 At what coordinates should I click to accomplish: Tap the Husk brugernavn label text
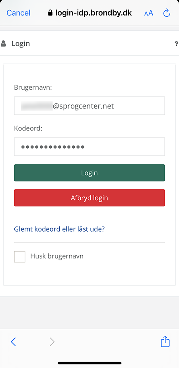(x=57, y=256)
